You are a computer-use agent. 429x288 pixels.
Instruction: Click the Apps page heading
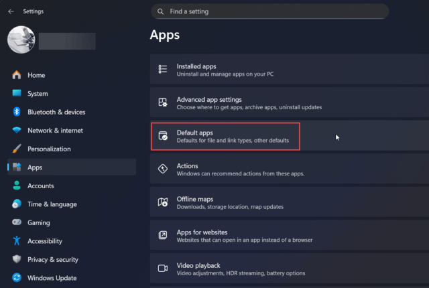click(165, 35)
